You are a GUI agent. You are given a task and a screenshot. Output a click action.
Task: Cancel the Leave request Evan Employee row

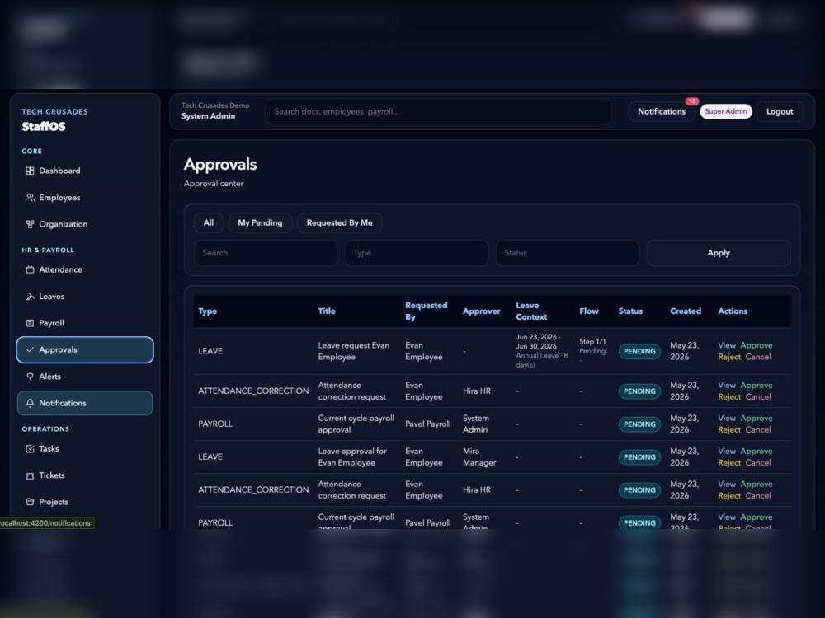[758, 357]
